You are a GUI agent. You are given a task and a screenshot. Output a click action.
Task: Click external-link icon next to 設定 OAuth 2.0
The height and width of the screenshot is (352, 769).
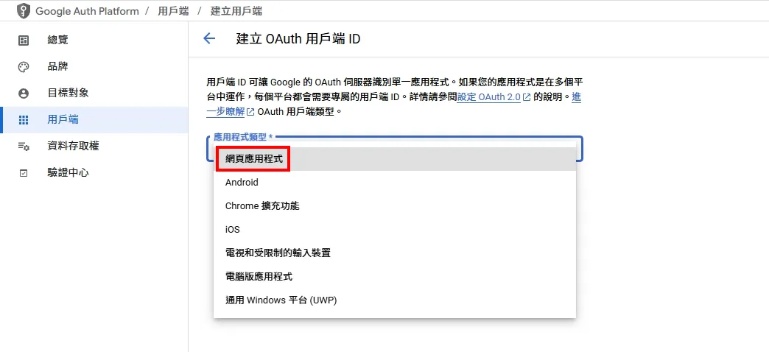[527, 97]
